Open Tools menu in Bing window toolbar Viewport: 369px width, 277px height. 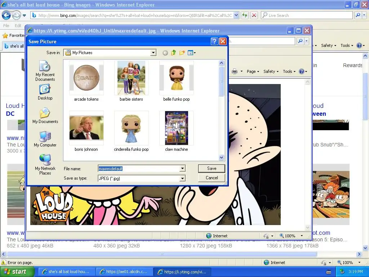click(x=347, y=45)
